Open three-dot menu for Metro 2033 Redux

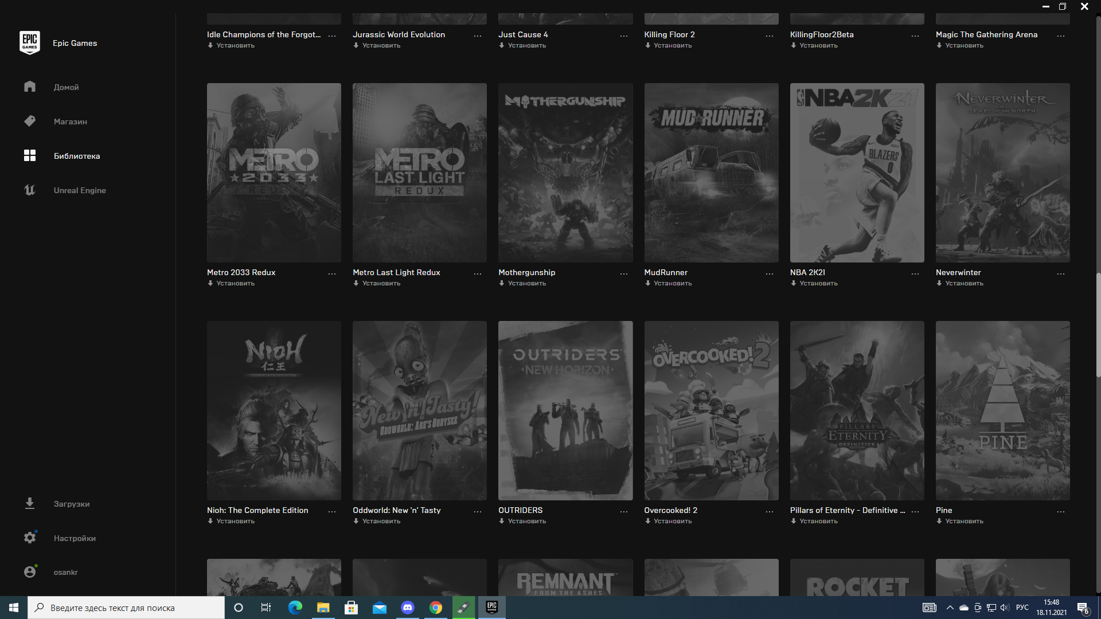332,273
